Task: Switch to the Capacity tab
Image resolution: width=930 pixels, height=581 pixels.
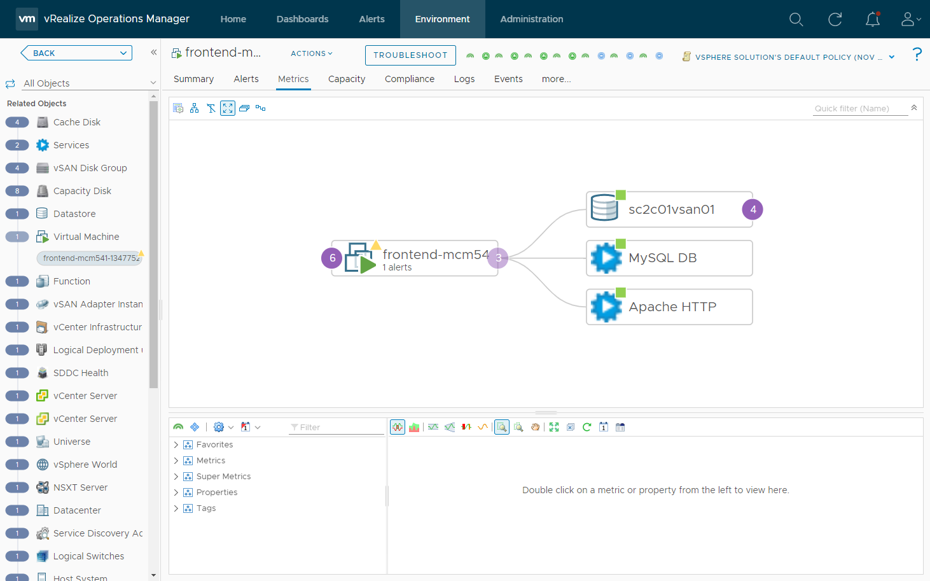Action: (346, 79)
